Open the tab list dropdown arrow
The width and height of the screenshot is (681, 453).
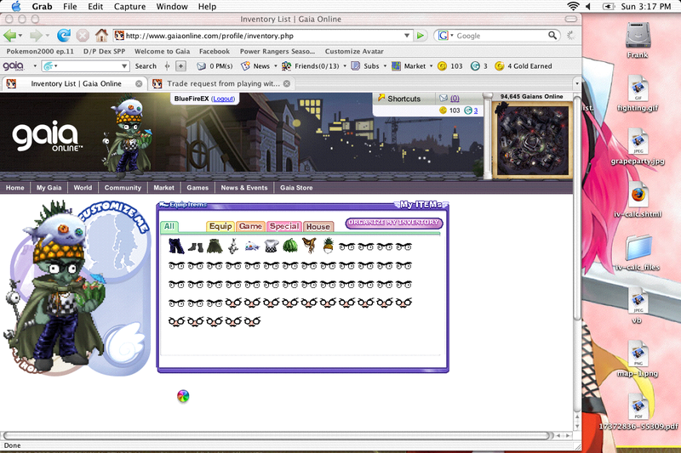pos(577,83)
